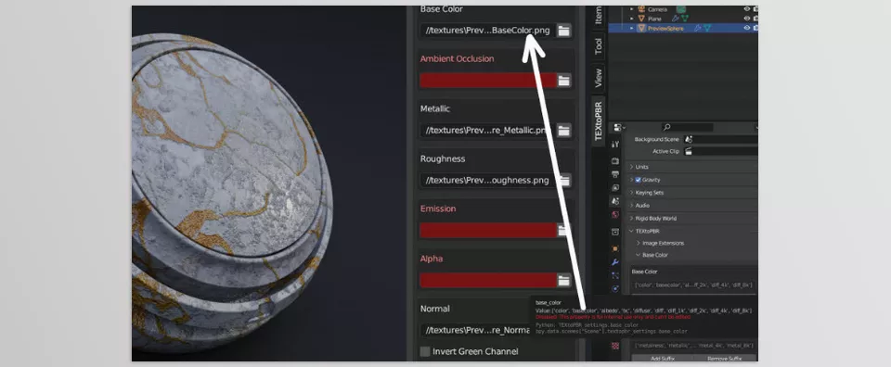
Task: Click the Remove Suffix button
Action: pyautogui.click(x=726, y=359)
